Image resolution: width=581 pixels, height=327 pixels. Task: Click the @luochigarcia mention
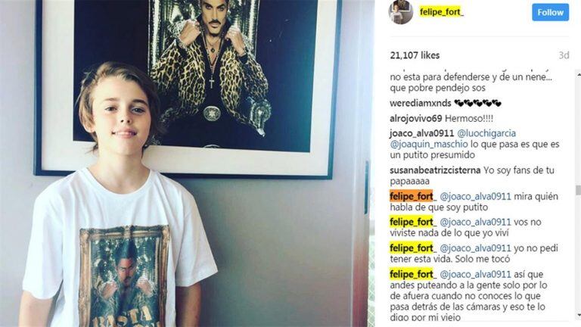point(486,133)
